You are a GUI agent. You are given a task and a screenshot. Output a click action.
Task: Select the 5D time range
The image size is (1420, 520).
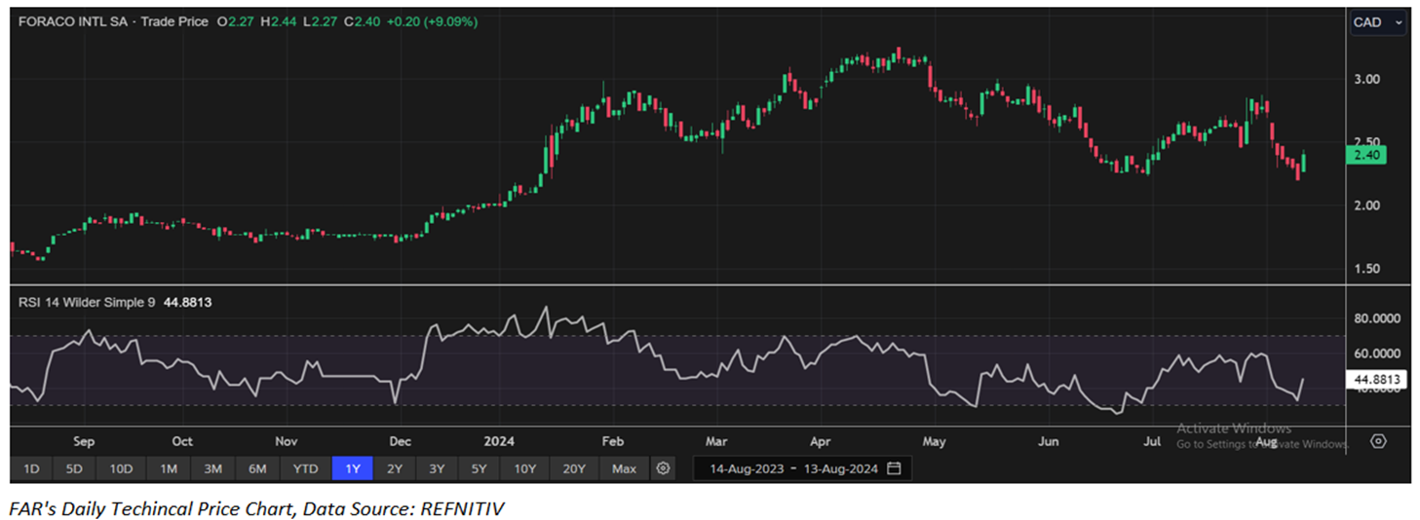(75, 468)
